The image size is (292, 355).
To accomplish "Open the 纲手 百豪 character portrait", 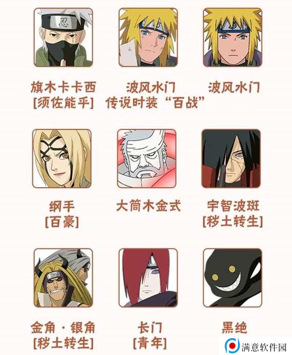I will [x=62, y=159].
